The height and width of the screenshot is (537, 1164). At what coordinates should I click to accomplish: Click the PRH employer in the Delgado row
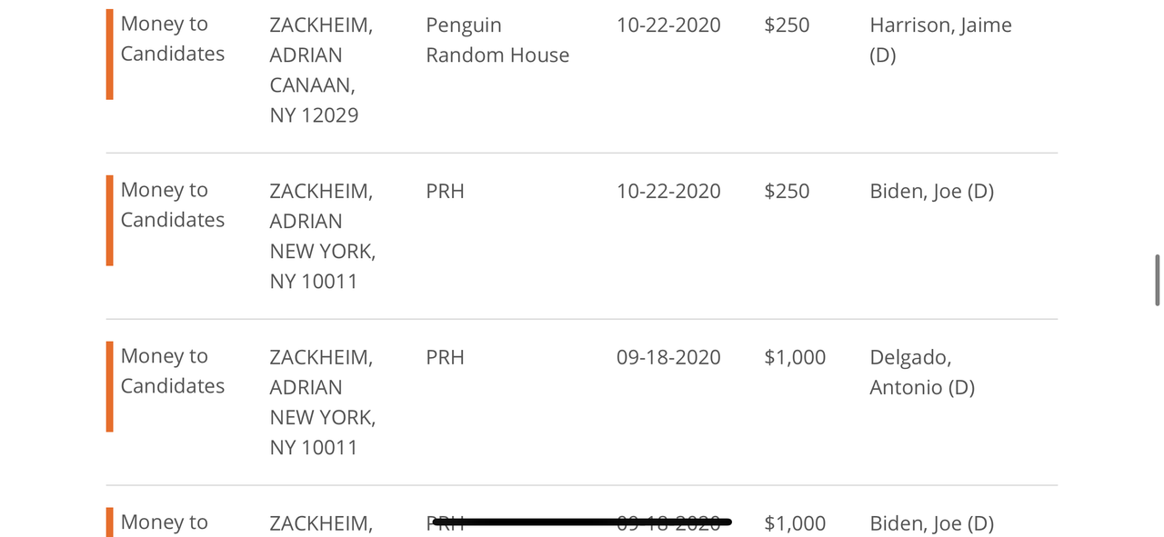445,358
